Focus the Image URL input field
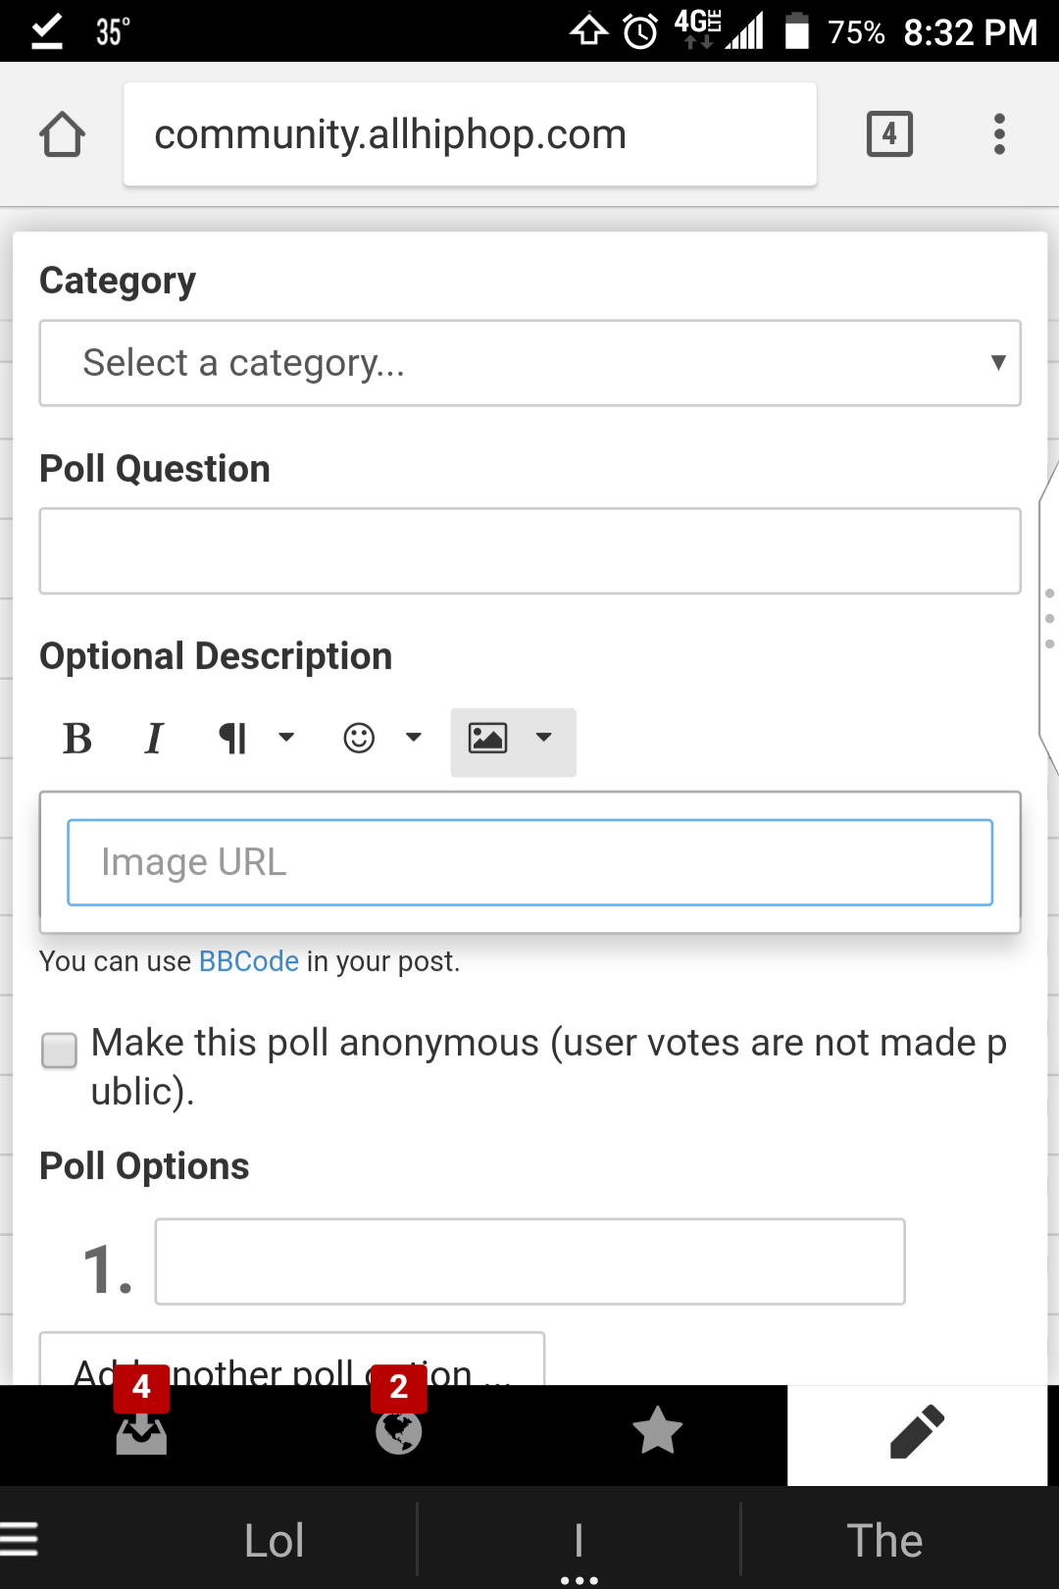Screen dimensions: 1059x1589 coord(529,862)
